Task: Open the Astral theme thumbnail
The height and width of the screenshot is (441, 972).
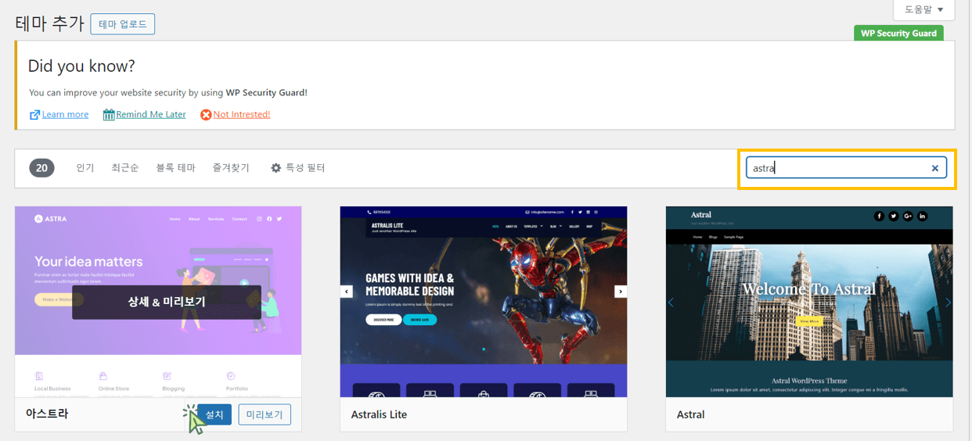Action: (809, 302)
